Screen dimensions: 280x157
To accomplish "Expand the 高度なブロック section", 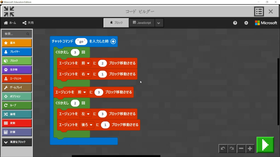I will (17, 142).
